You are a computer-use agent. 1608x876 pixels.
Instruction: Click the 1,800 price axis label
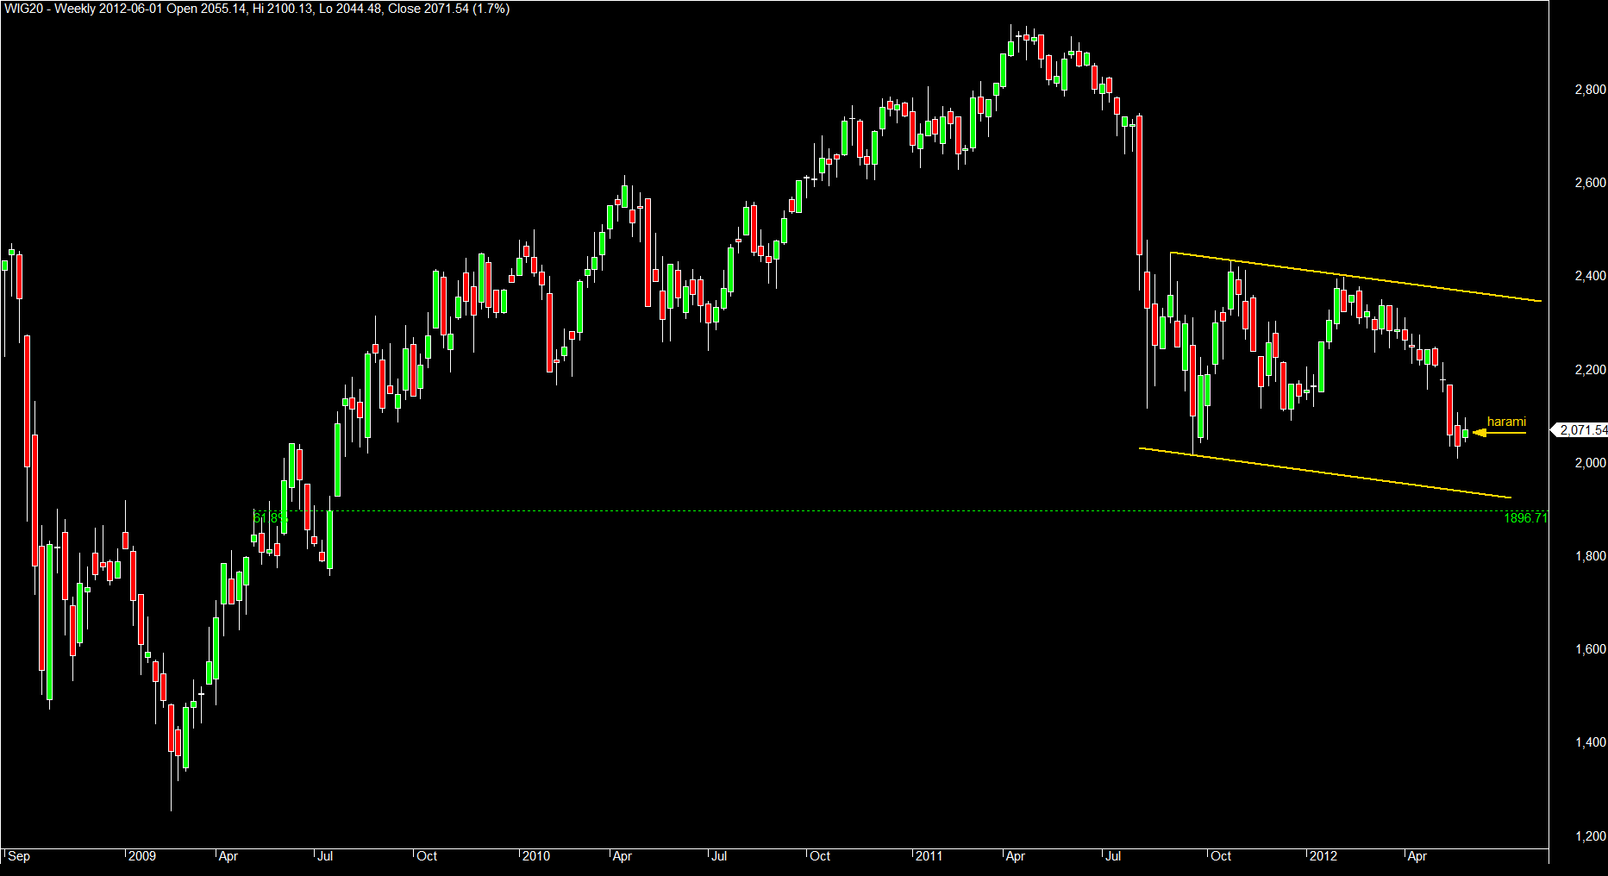click(x=1590, y=556)
